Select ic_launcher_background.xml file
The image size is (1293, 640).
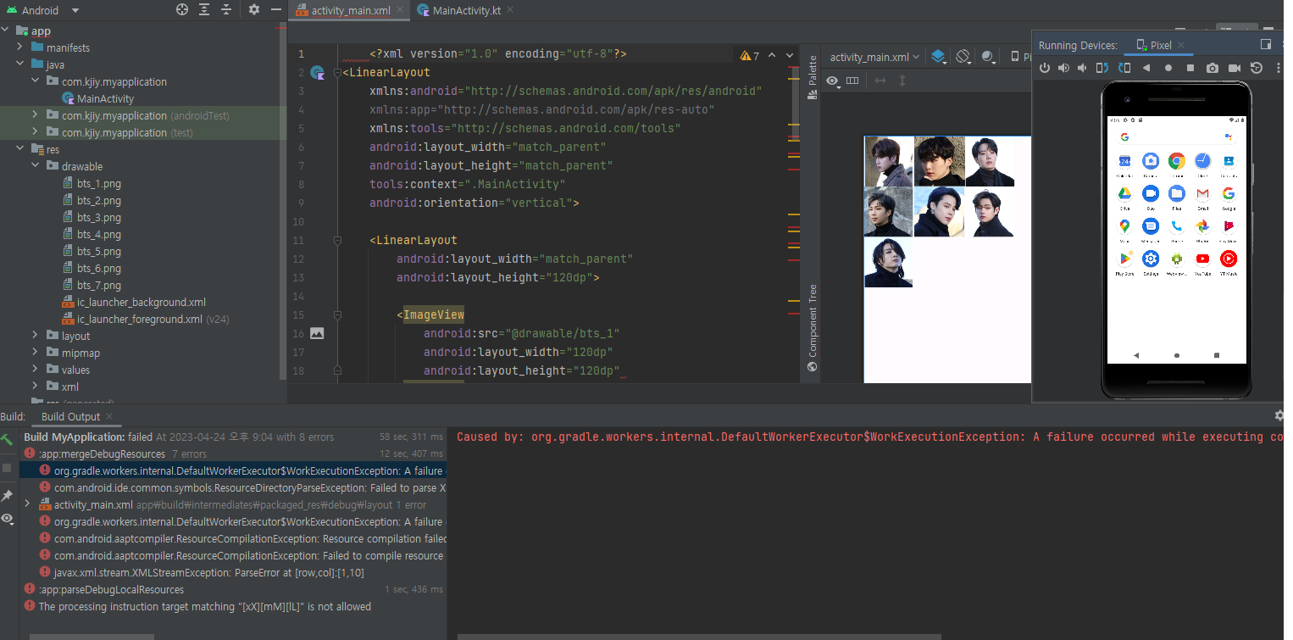(142, 303)
